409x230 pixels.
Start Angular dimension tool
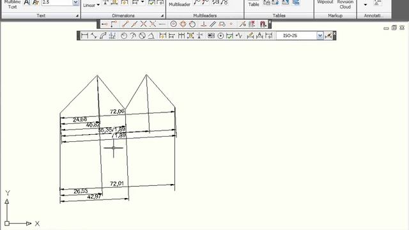151,36
